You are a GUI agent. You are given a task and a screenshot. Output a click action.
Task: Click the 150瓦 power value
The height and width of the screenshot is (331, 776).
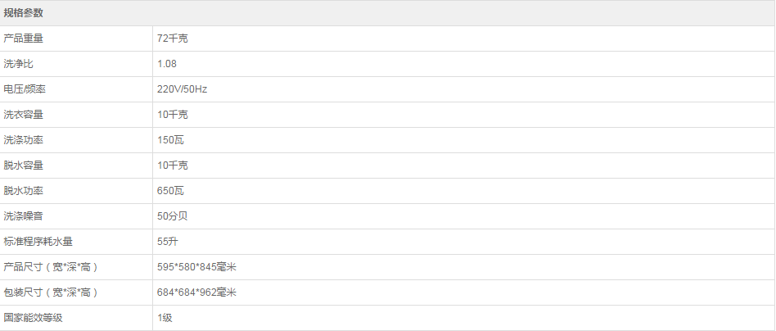tap(170, 140)
